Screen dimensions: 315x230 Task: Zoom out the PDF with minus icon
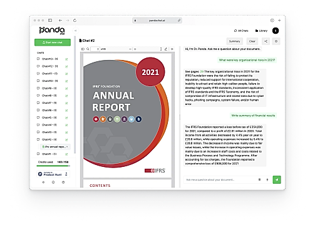[x=130, y=49]
